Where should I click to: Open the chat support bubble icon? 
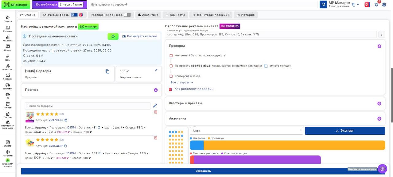pos(382,169)
